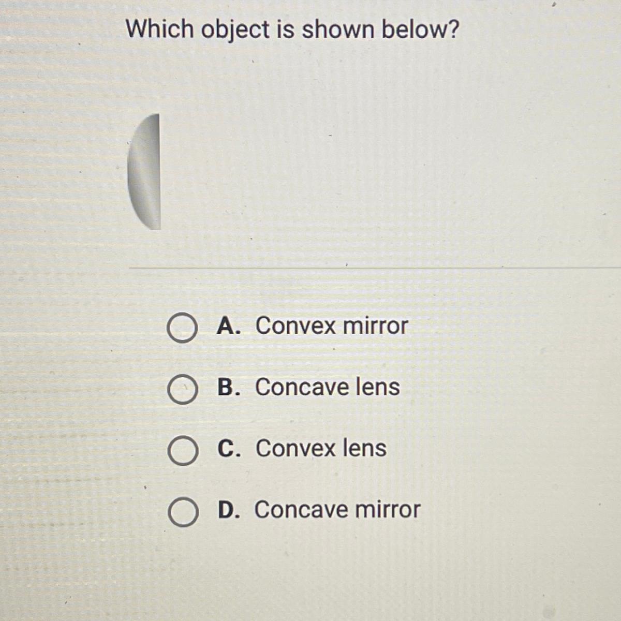
Task: Click the bold letter 'B.' label
Action: [231, 387]
